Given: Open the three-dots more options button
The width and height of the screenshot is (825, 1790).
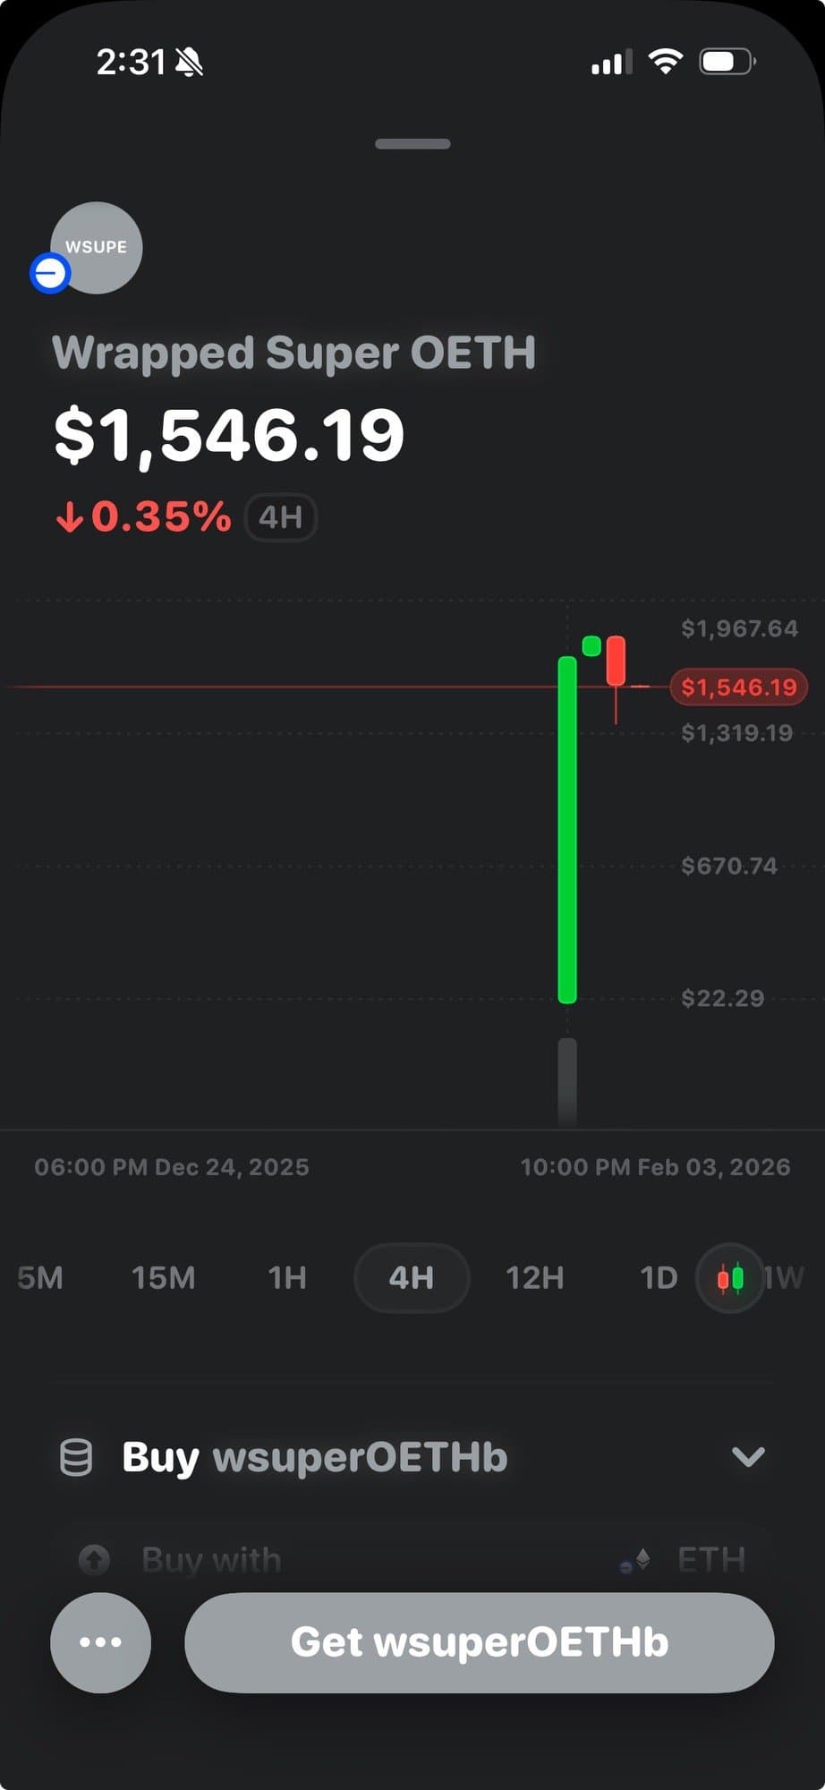Looking at the screenshot, I should (100, 1642).
